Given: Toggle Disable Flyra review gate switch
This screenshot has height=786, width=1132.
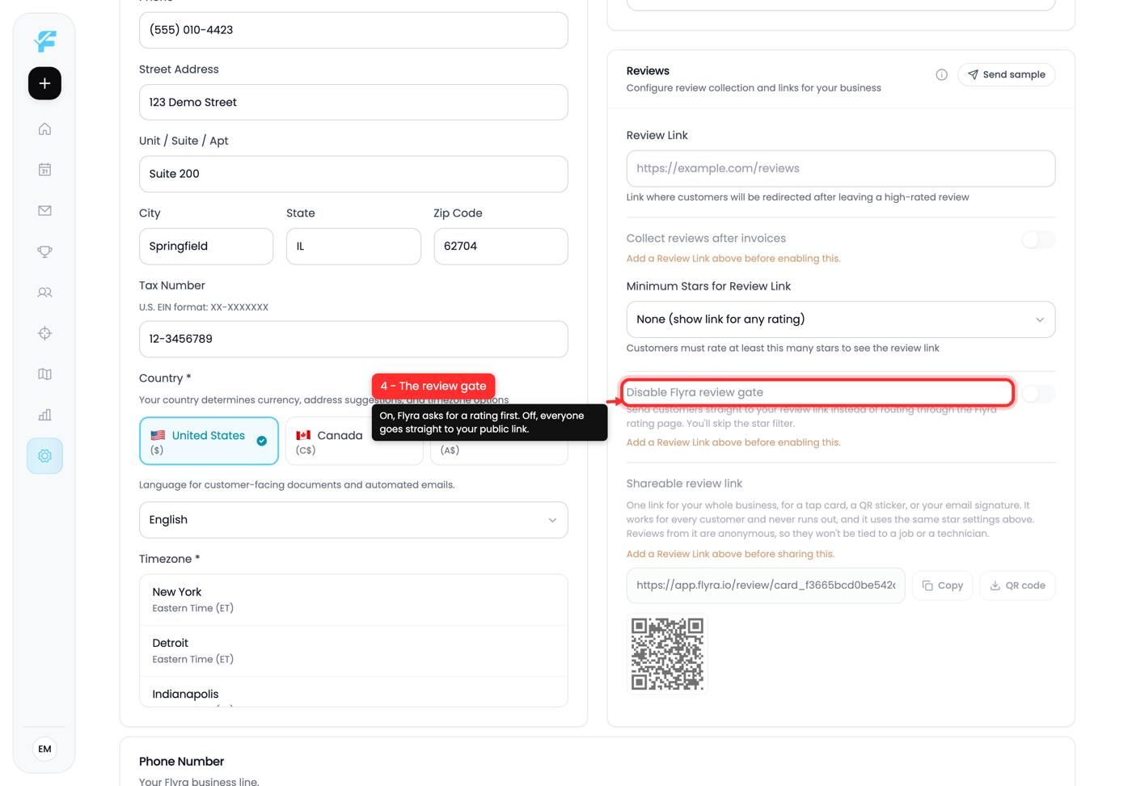Looking at the screenshot, I should (1038, 394).
